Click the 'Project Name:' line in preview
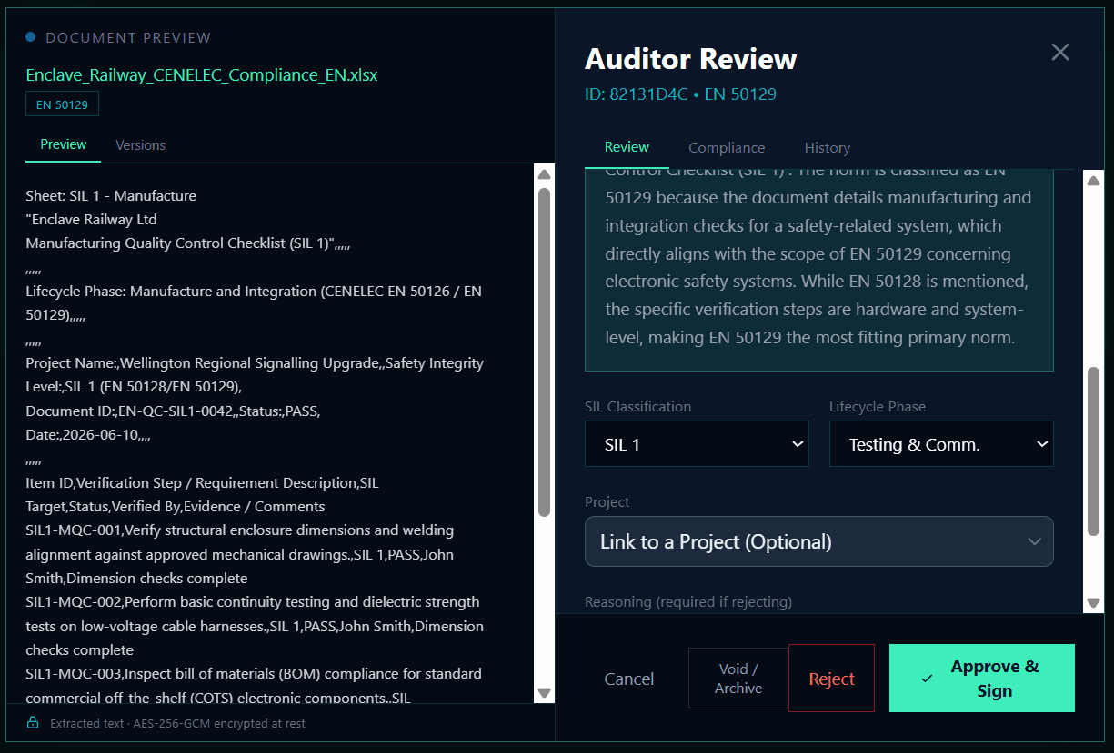This screenshot has width=1114, height=753. [255, 374]
